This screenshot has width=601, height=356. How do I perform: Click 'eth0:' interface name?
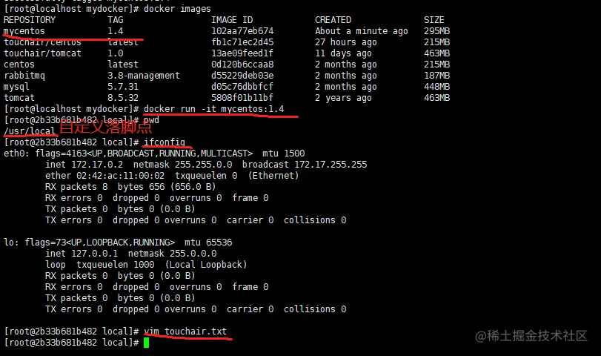16,154
